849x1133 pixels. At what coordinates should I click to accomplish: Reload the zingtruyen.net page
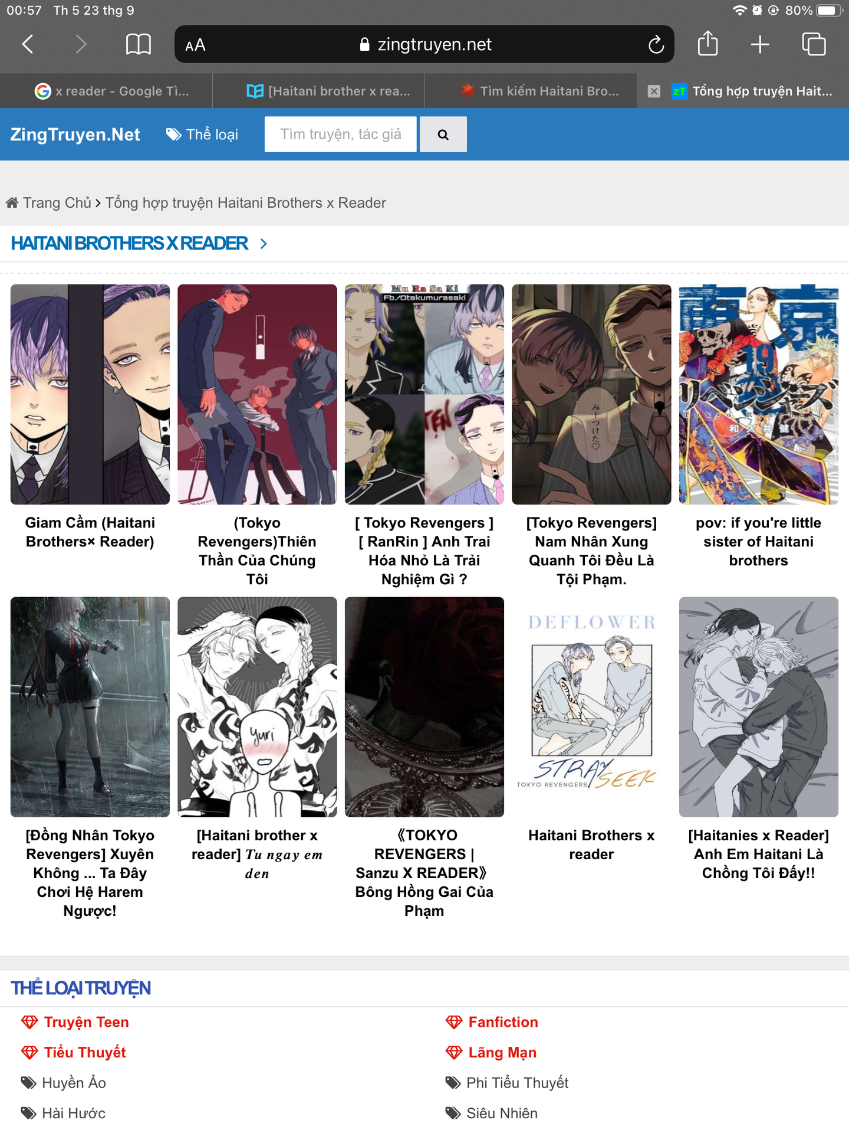coord(656,44)
